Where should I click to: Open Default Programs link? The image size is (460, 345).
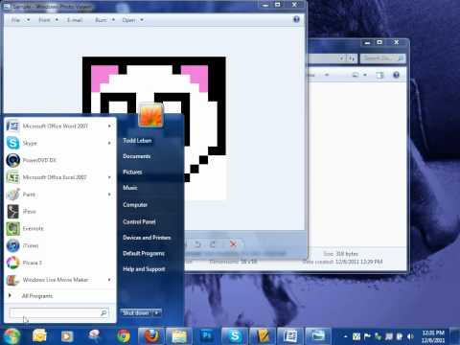coord(144,253)
